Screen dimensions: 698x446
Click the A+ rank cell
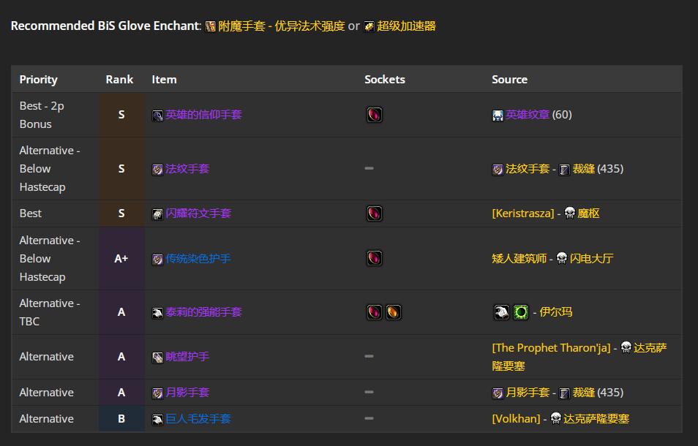[x=121, y=259]
